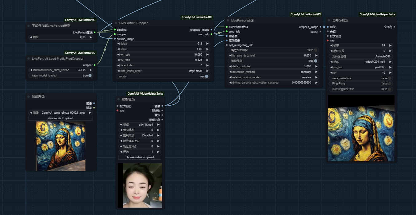Click the 帧计数 output port on 加载视频
This screenshot has height=215, width=416.
162,111
